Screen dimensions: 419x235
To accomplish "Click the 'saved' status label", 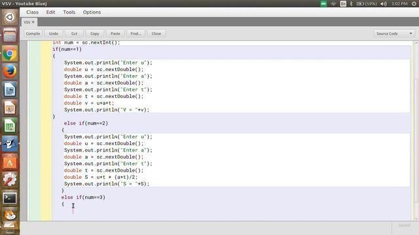I will 405,225.
